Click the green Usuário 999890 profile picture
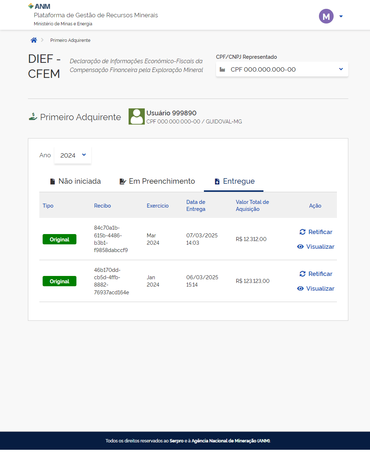This screenshot has height=456, width=370. (136, 116)
